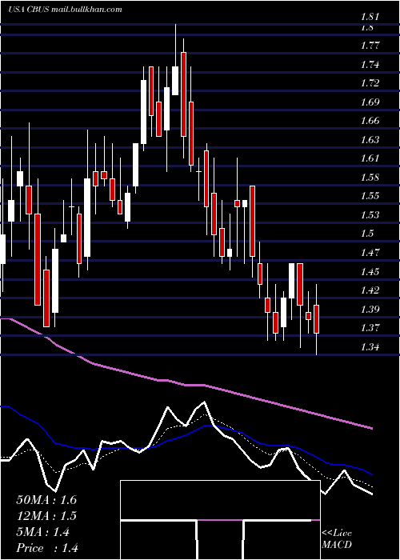Click the 1.63 price axis label

tap(370, 140)
